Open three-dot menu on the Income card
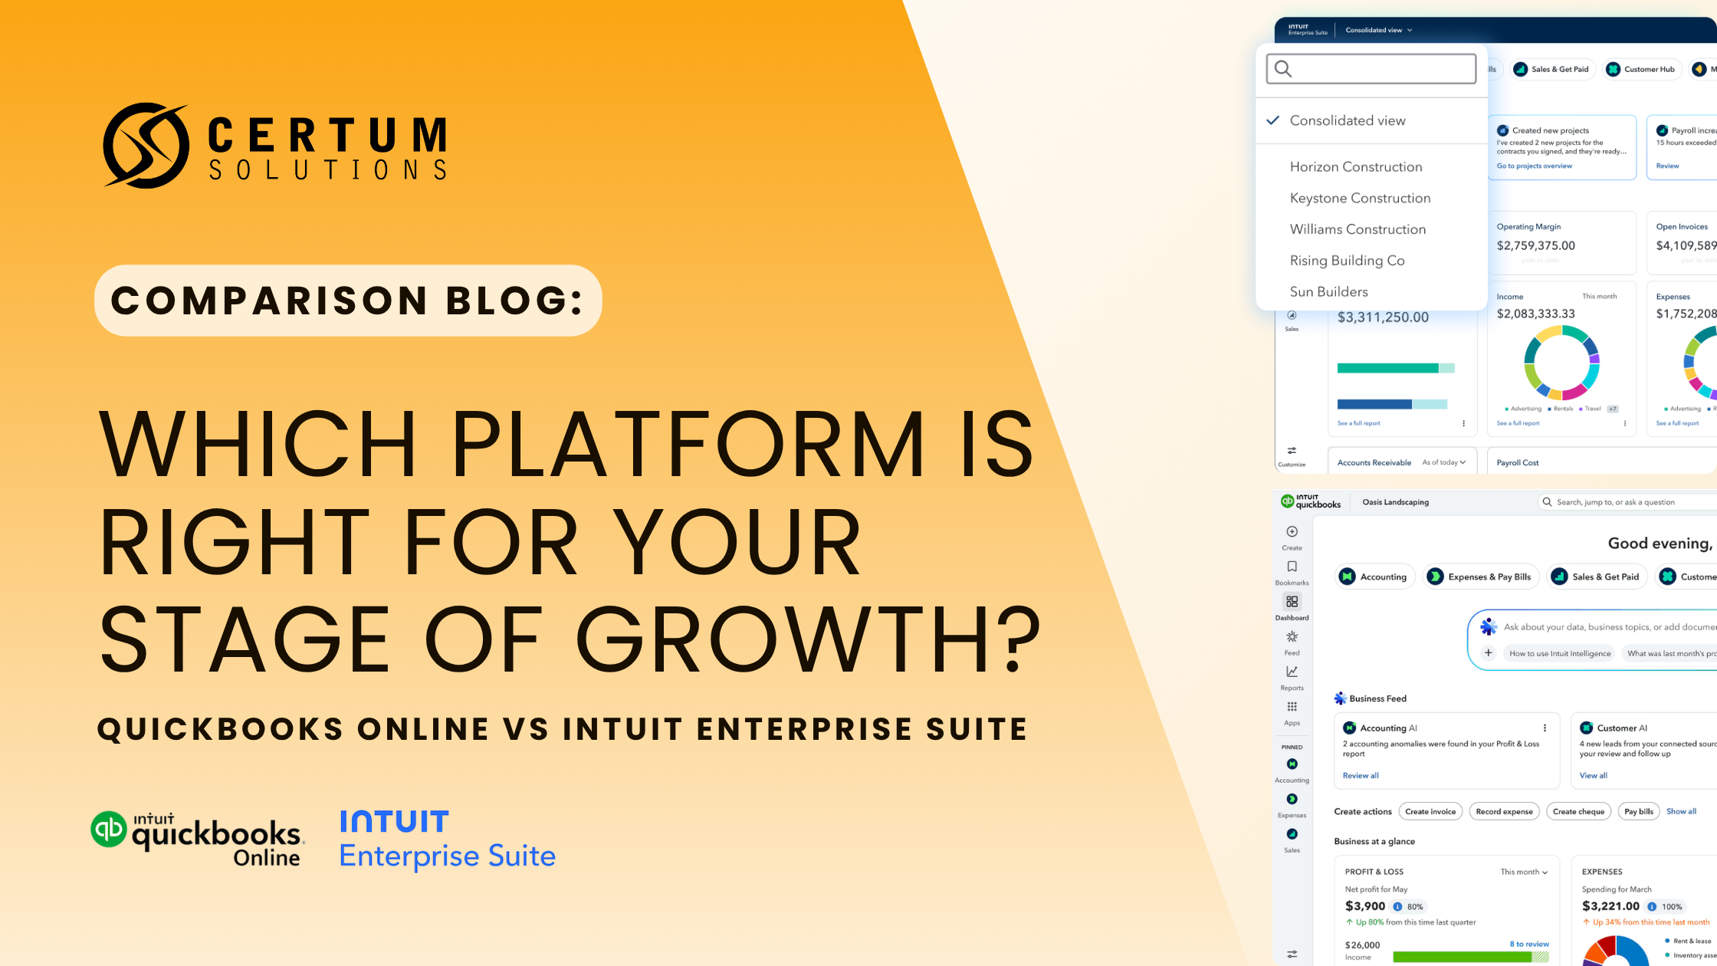 point(1624,423)
